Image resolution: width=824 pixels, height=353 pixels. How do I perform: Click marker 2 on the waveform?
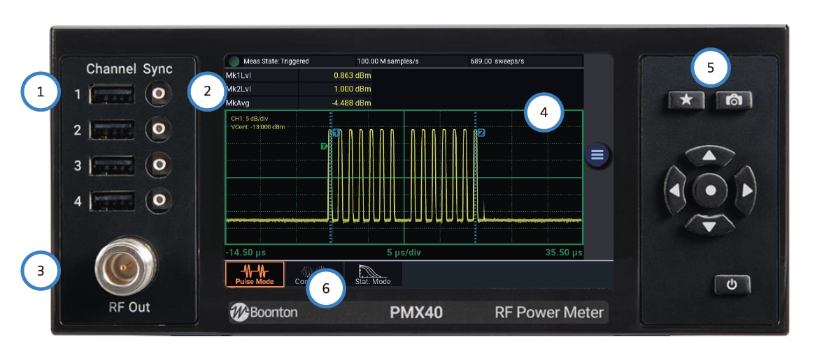[x=481, y=133]
